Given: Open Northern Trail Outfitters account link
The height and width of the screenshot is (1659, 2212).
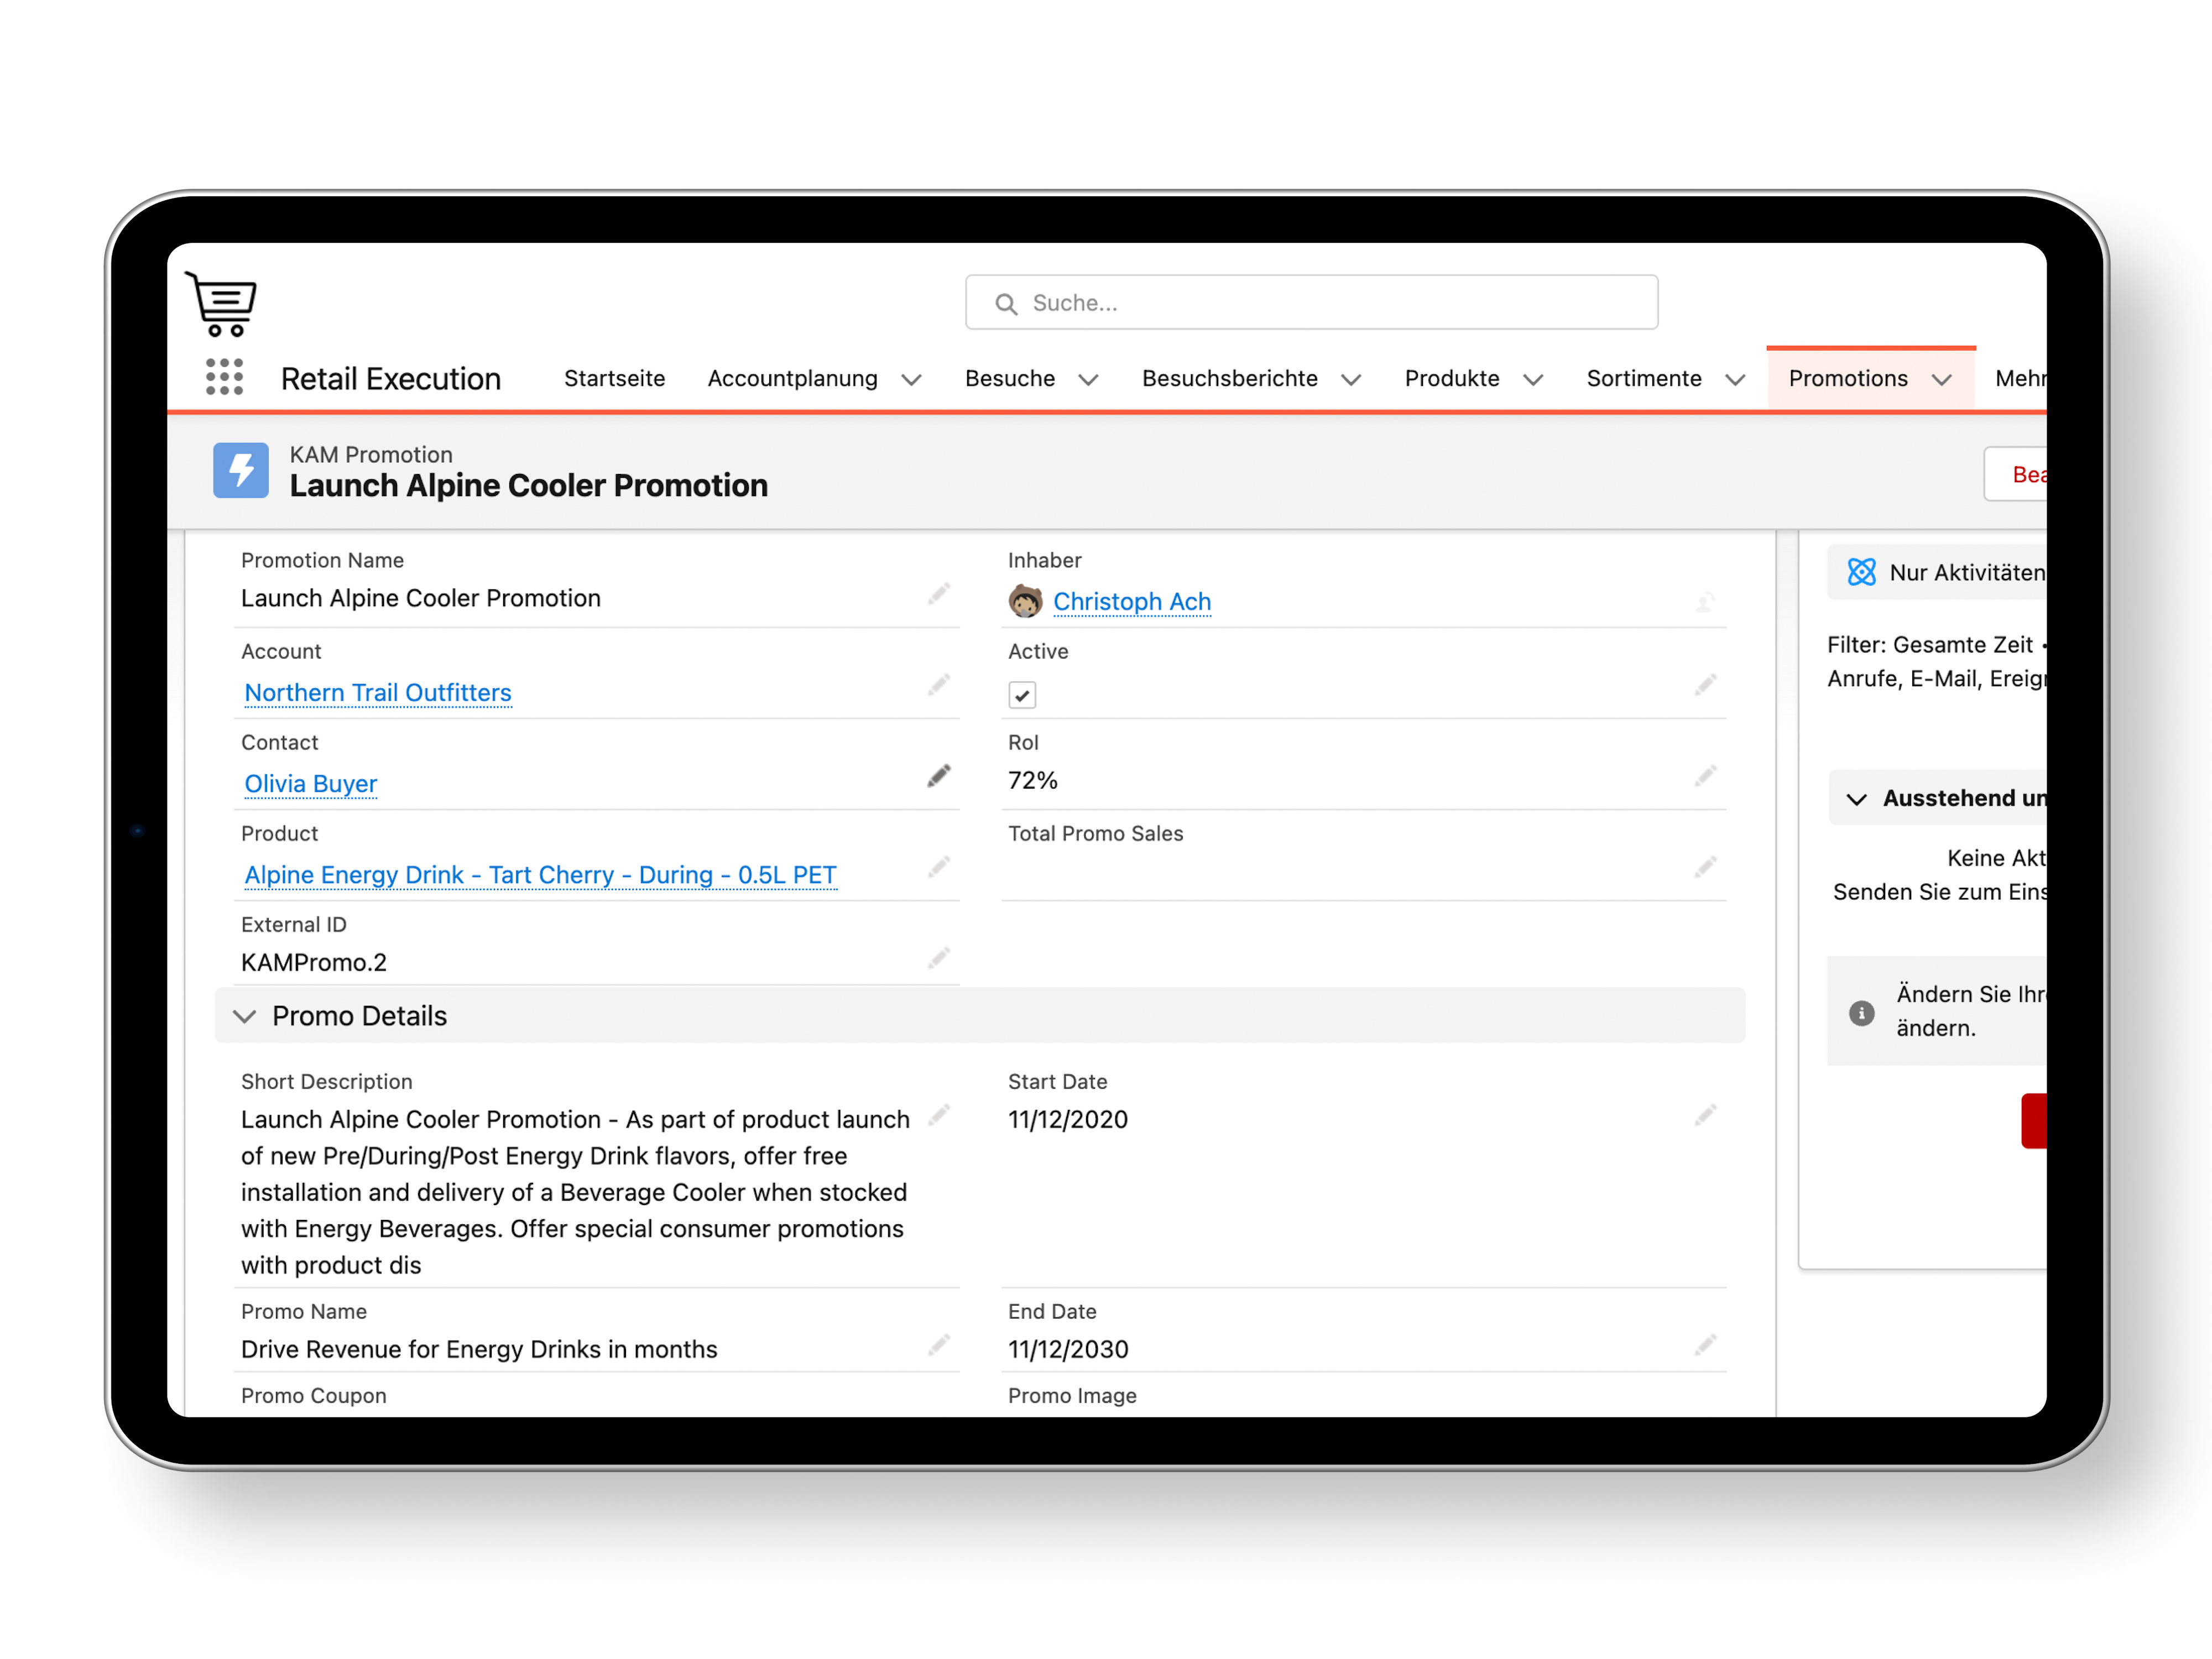Looking at the screenshot, I should pos(378,693).
